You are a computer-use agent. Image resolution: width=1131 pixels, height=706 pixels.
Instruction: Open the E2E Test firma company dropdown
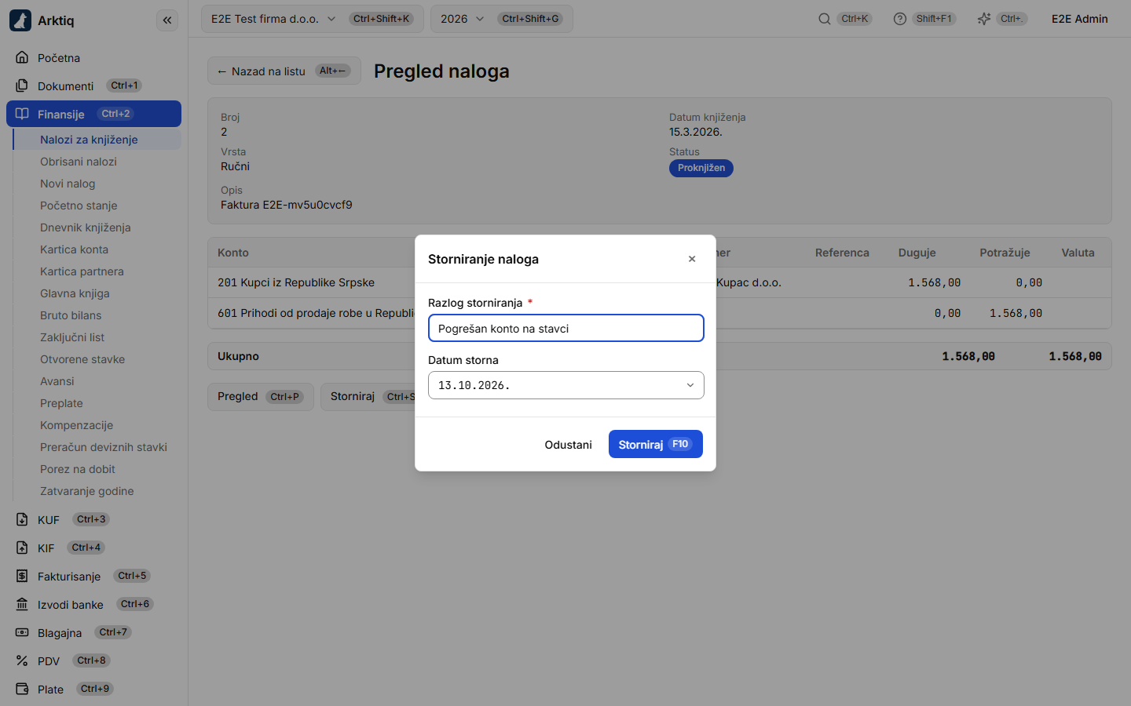click(x=312, y=19)
